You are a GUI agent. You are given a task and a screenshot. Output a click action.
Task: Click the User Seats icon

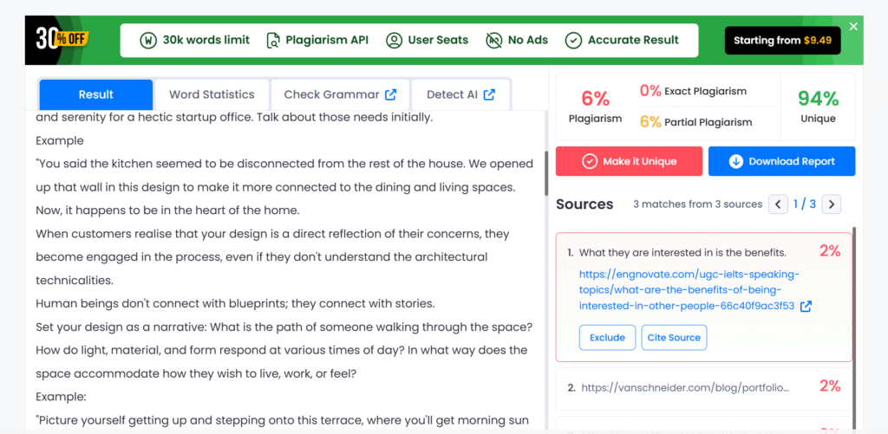click(393, 40)
